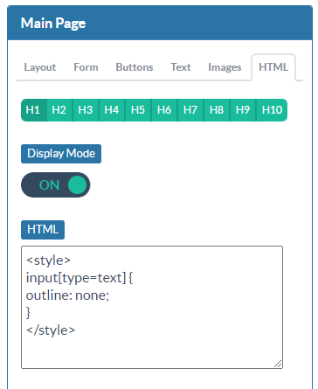Click the H9 button
Screen dimensions: 318x389
(x=243, y=110)
